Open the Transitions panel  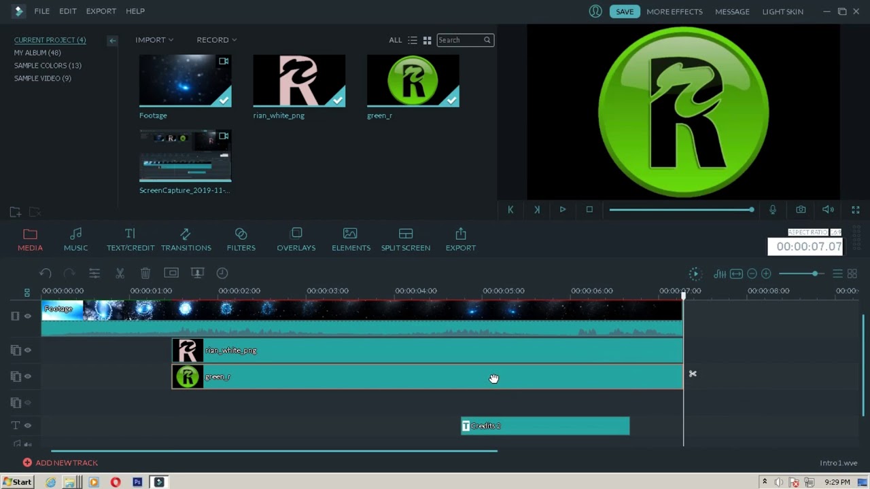[x=186, y=240]
